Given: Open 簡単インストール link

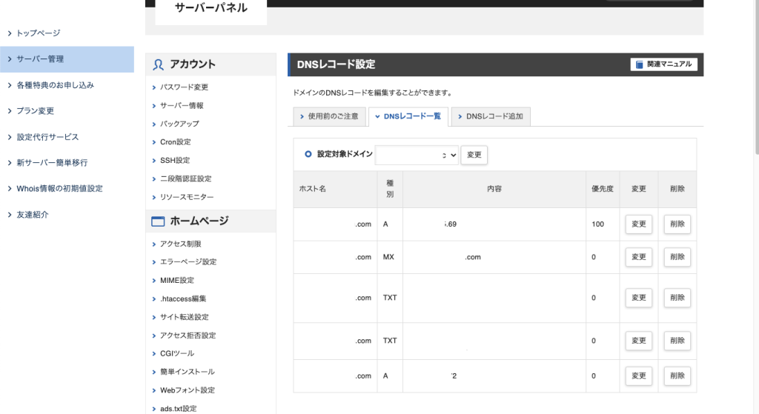Looking at the screenshot, I should pos(188,372).
